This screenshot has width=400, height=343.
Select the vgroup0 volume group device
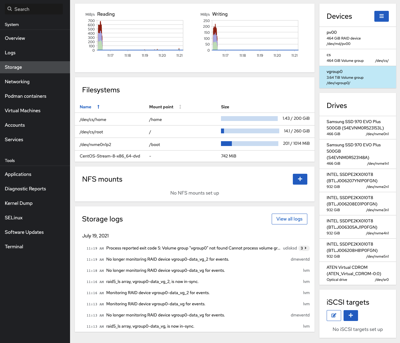click(357, 77)
